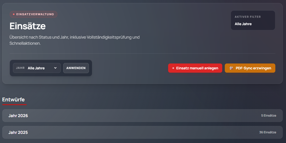The height and width of the screenshot is (143, 286).
Task: Click 'Alle Jahre' value in Aktiver Filter card
Action: [243, 24]
